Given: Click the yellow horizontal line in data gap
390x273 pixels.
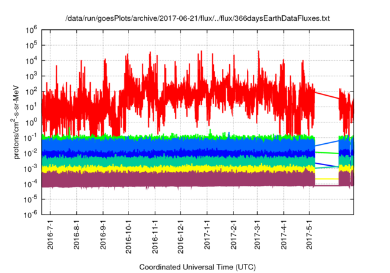Looking at the screenshot, I should (327, 179).
